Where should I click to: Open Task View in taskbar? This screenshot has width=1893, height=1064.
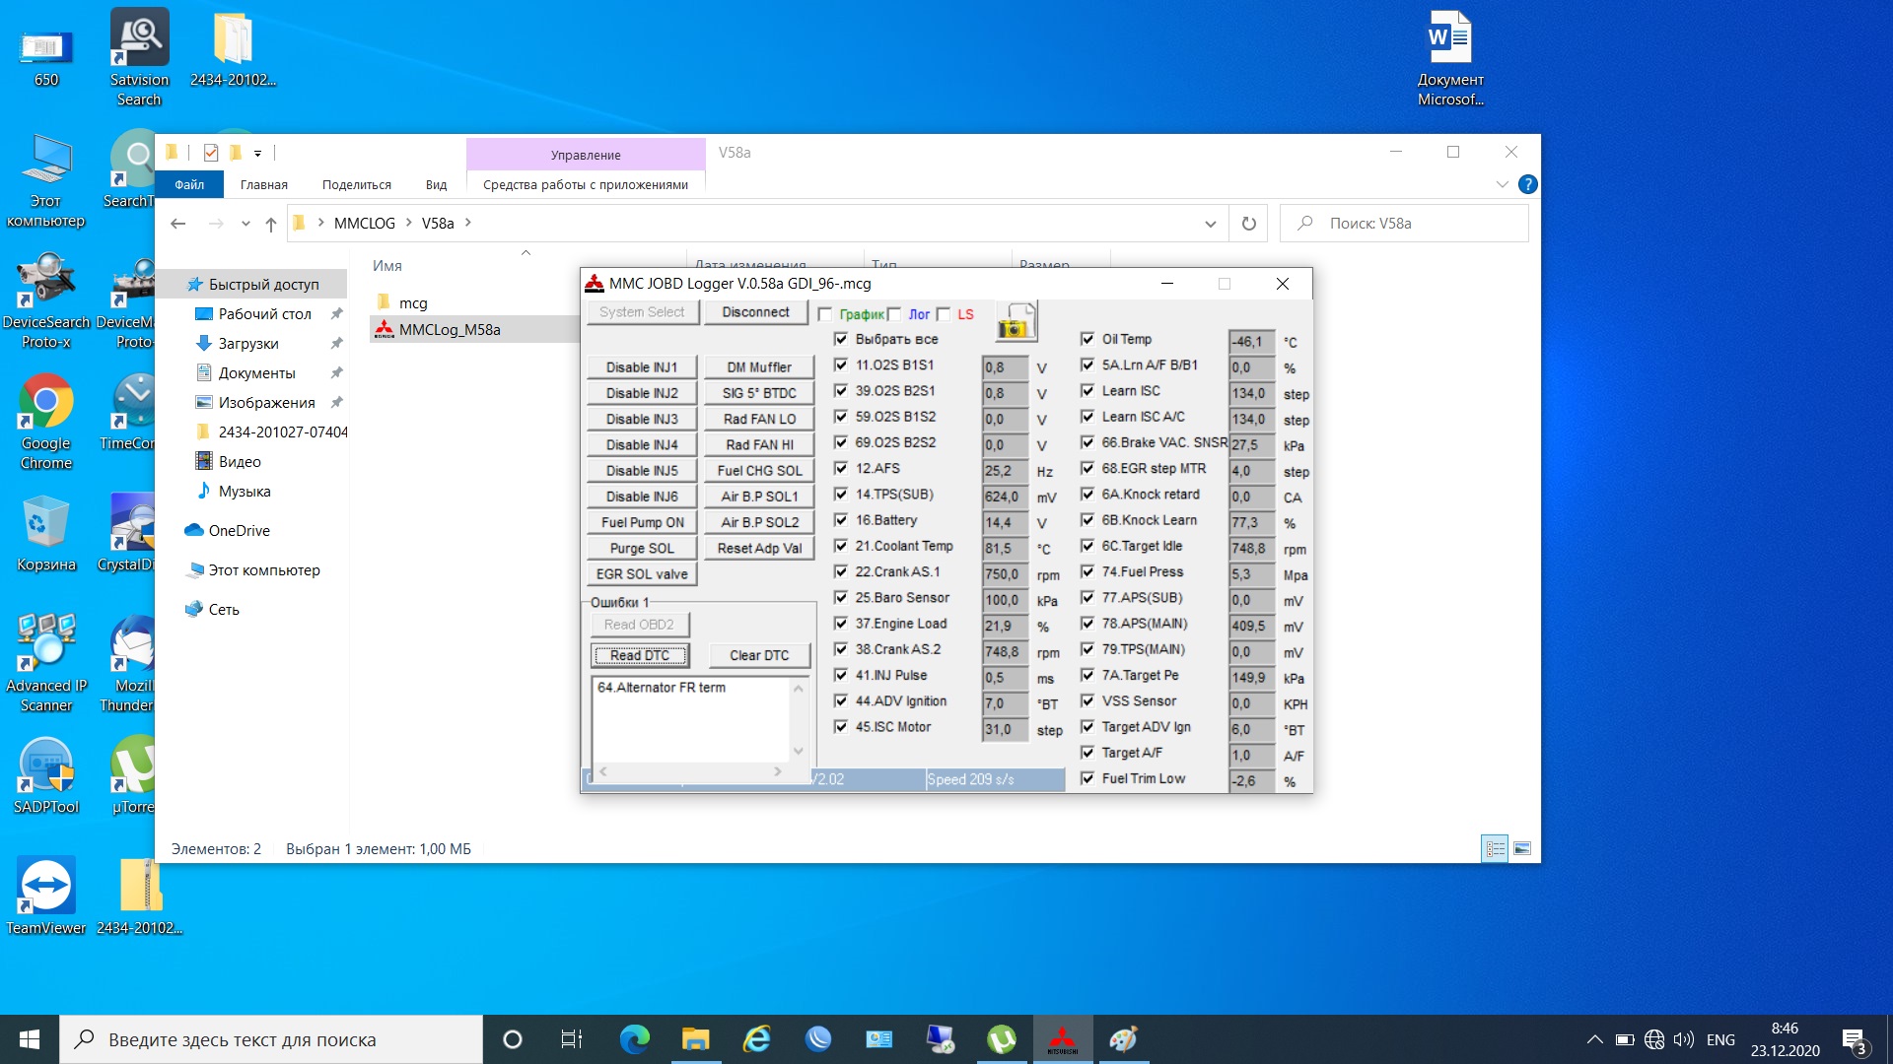(572, 1039)
